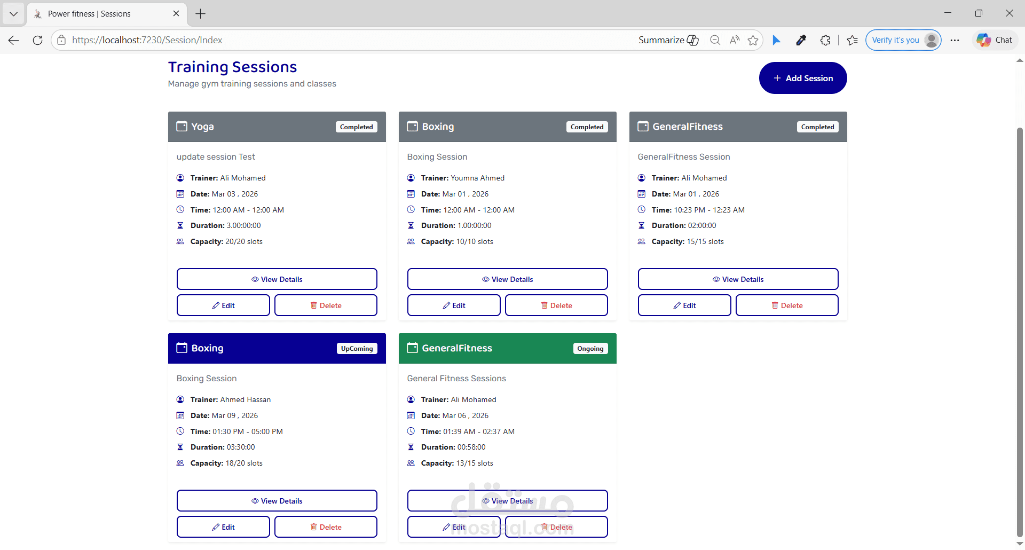
Task: Click the page vertical scrollbar
Action: (1020, 331)
